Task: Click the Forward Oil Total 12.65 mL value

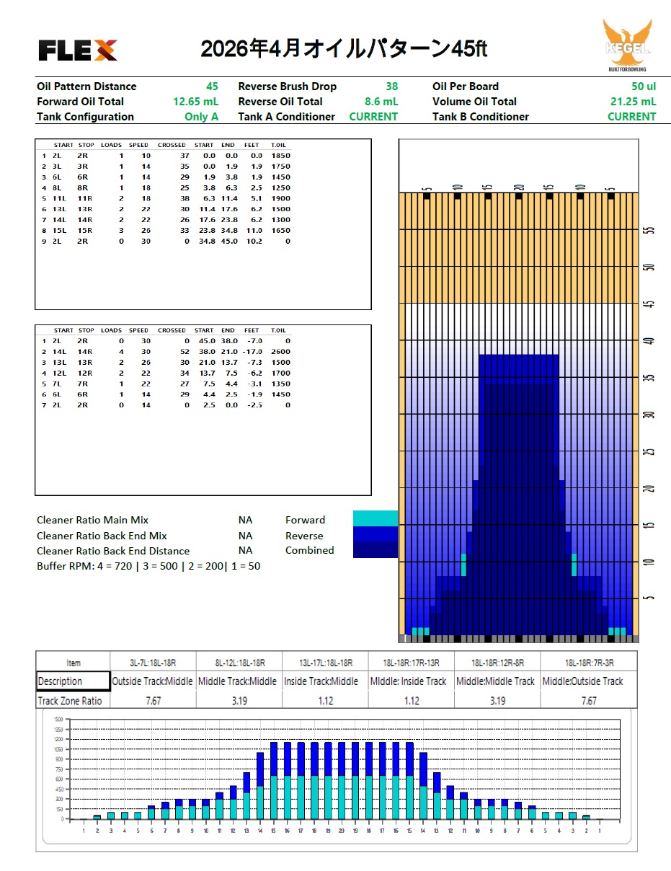Action: coord(195,102)
